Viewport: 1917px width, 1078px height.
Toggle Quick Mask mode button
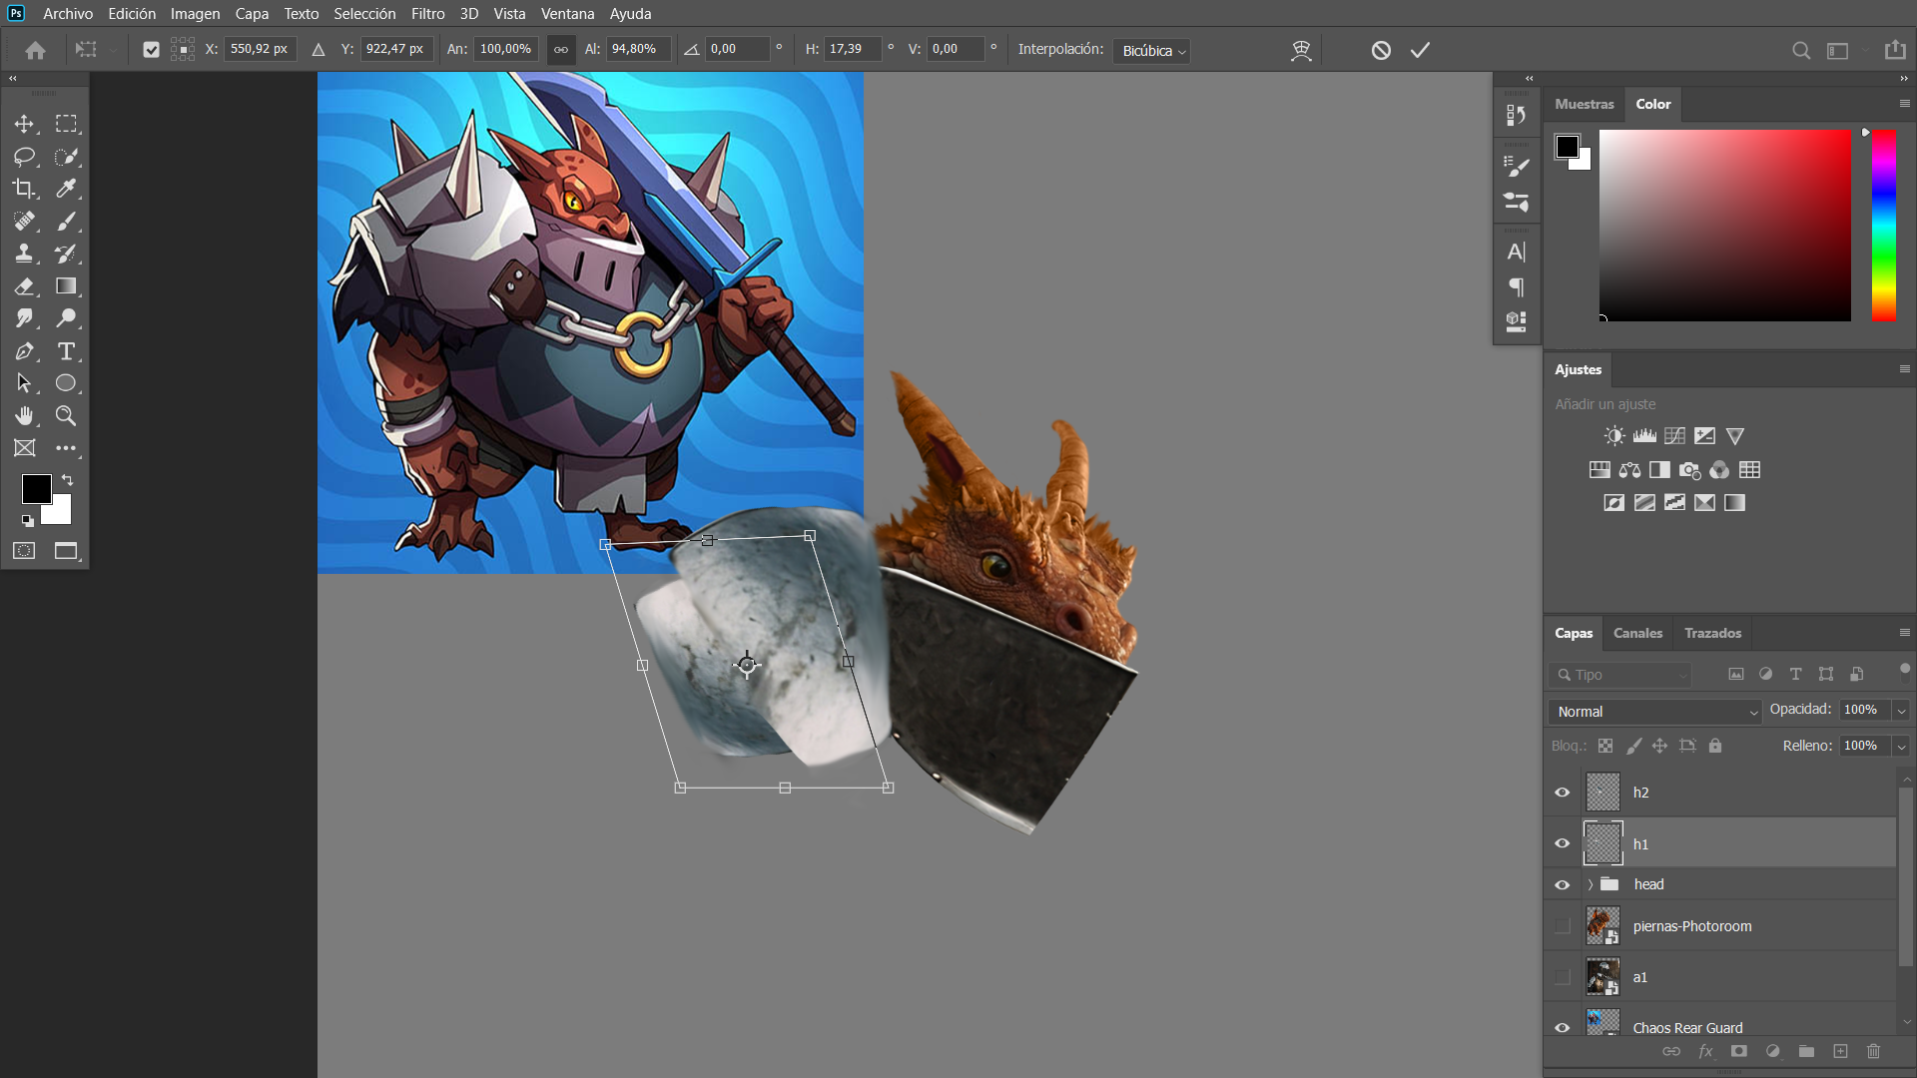click(24, 551)
